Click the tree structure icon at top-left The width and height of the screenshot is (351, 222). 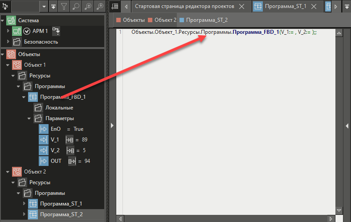pos(7,7)
